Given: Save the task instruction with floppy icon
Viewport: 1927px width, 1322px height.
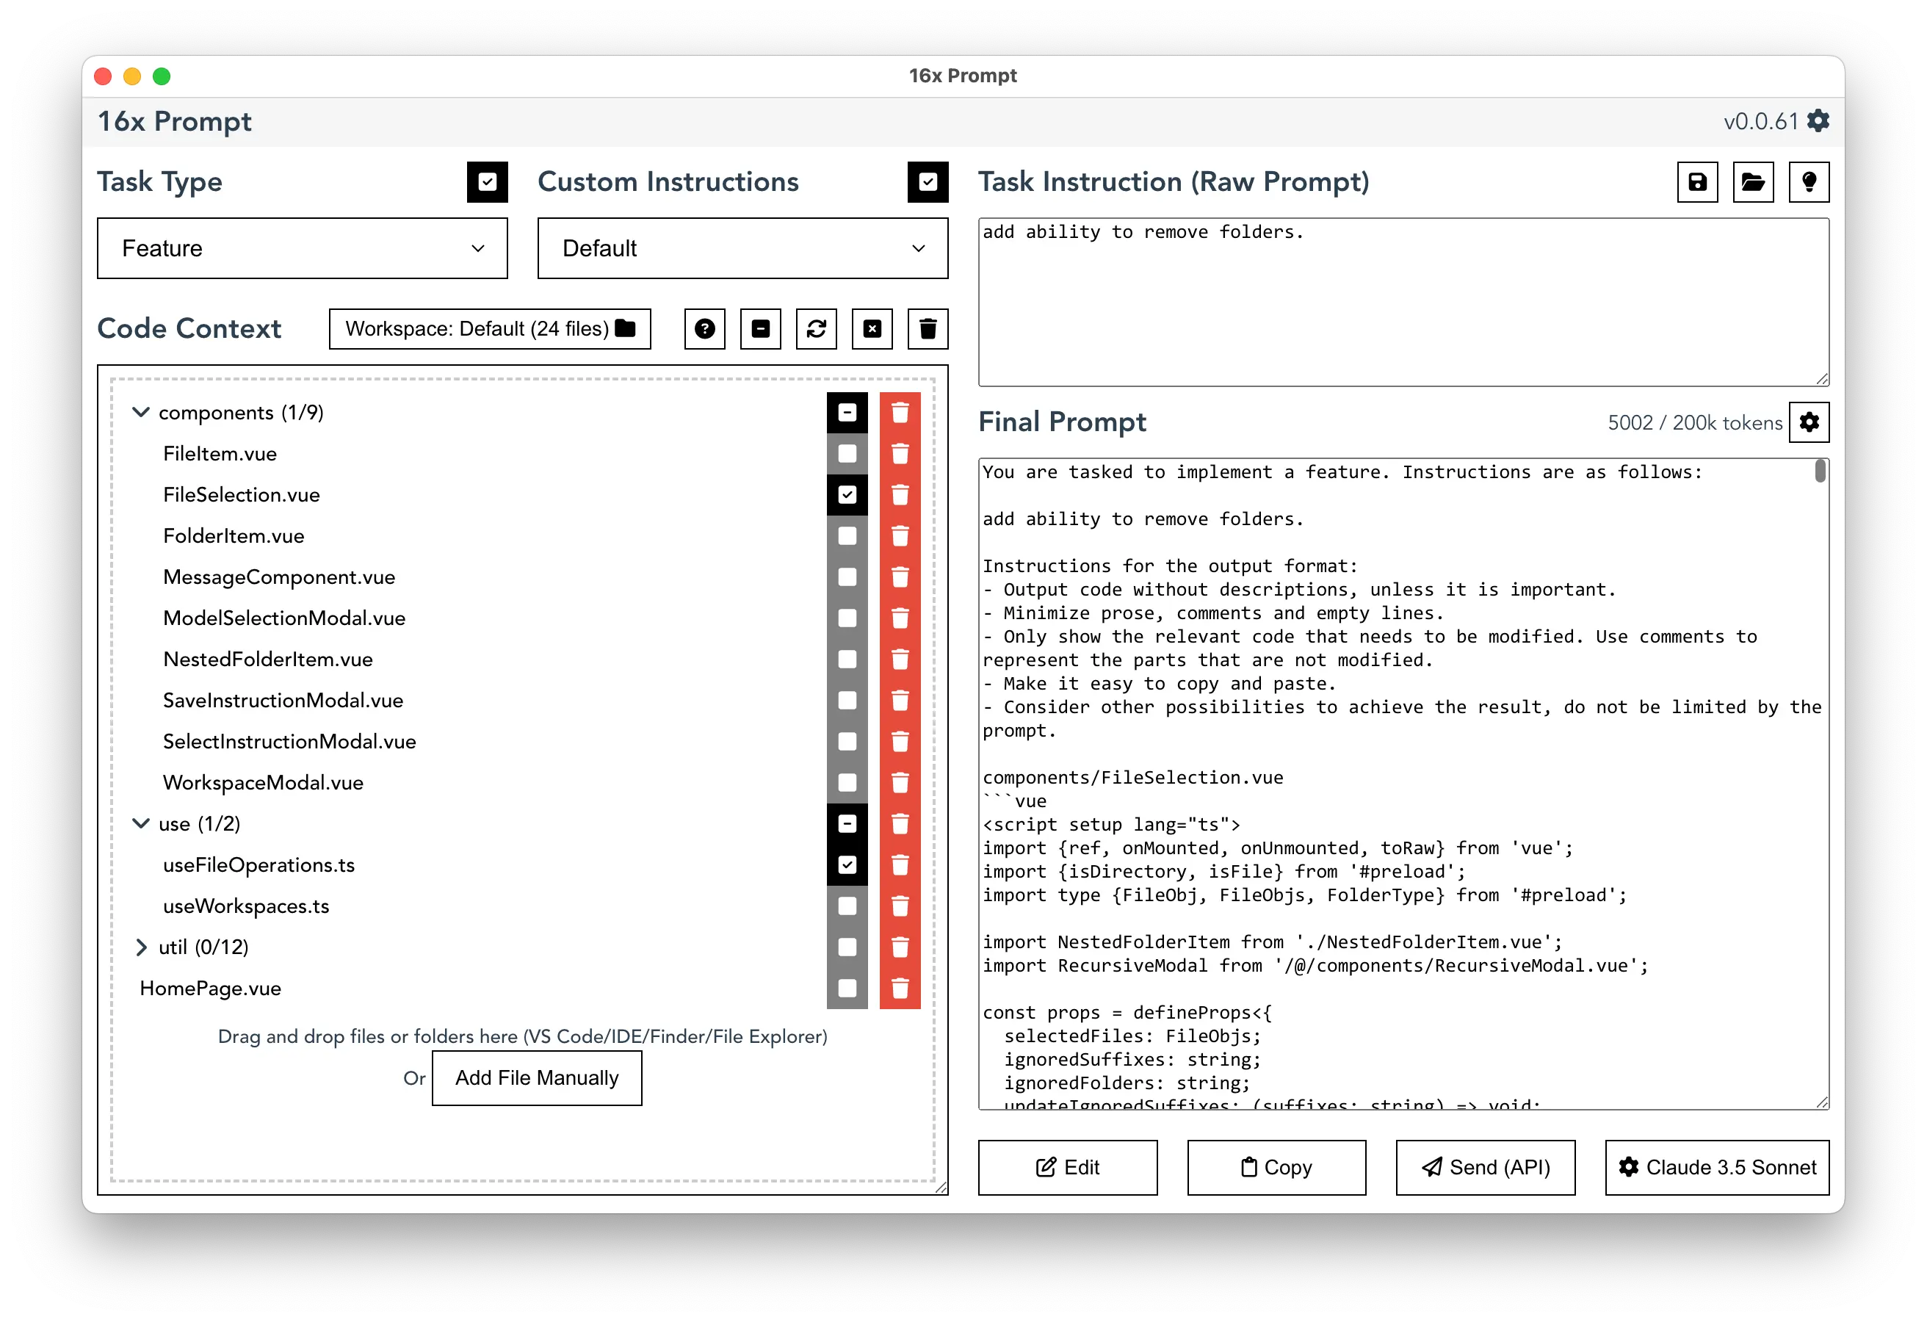Looking at the screenshot, I should point(1697,181).
